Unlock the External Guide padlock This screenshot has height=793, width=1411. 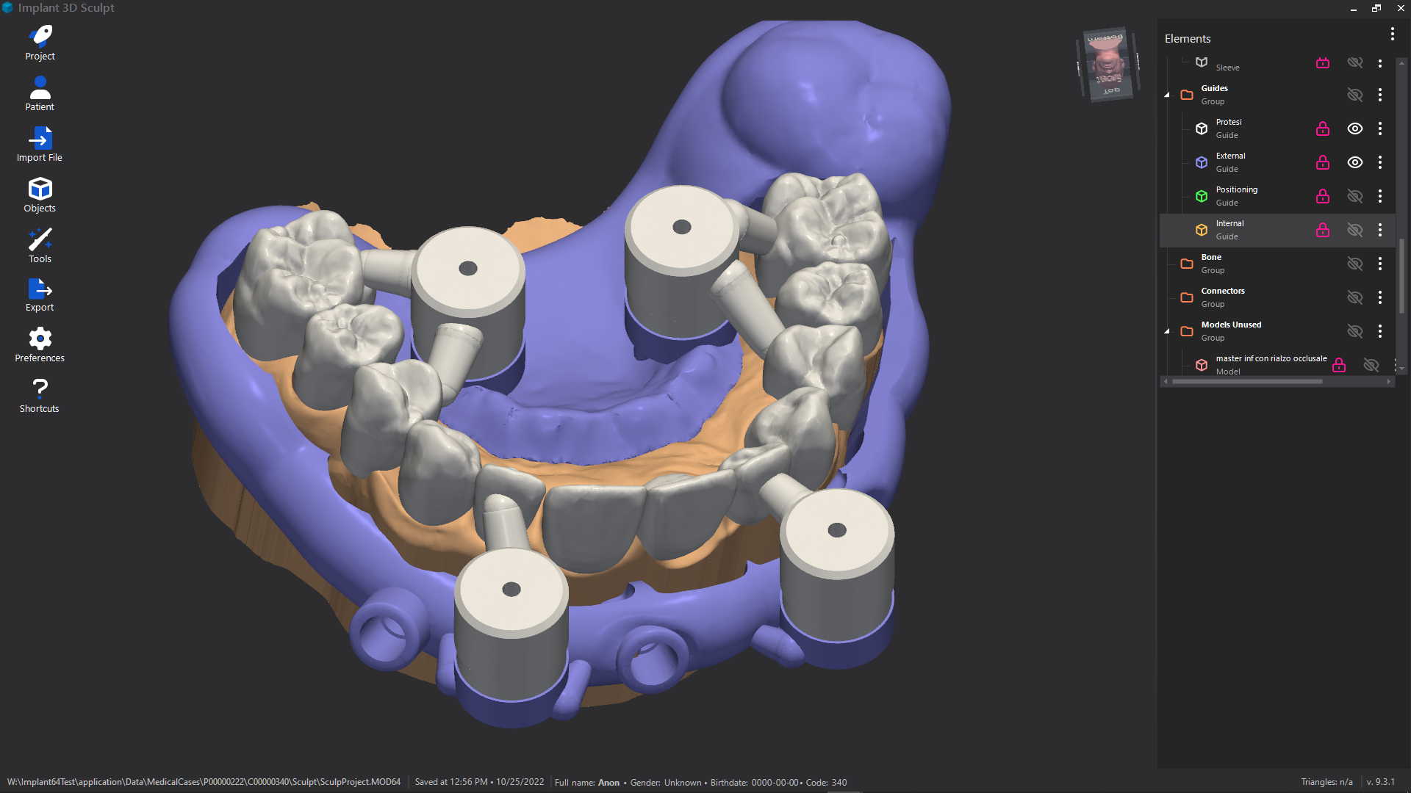tap(1323, 162)
